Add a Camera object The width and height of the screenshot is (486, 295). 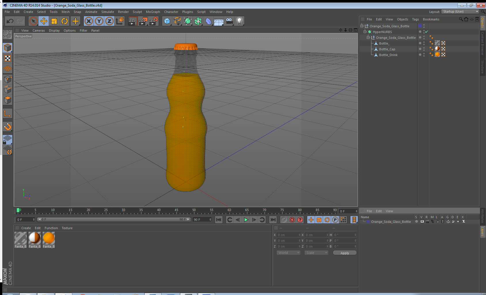click(x=229, y=21)
